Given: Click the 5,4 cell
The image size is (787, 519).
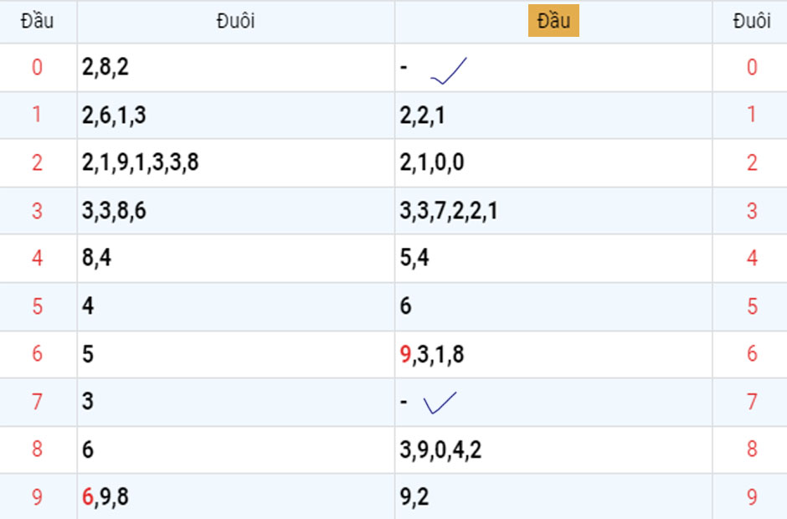Looking at the screenshot, I should click(414, 259).
